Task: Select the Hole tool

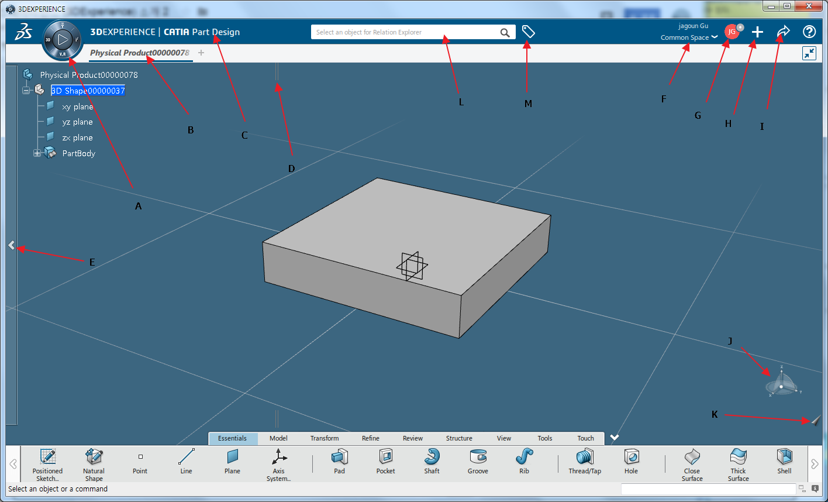Action: pos(631,462)
